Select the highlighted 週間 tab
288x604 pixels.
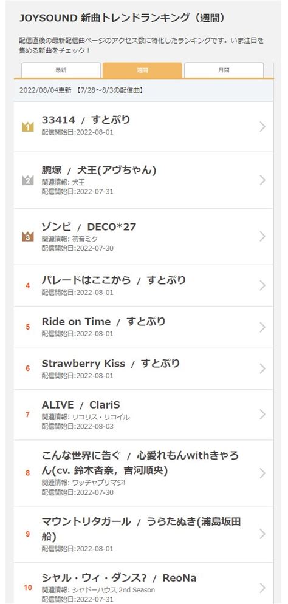(142, 70)
